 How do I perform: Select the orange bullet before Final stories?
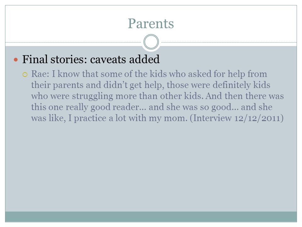16,60
